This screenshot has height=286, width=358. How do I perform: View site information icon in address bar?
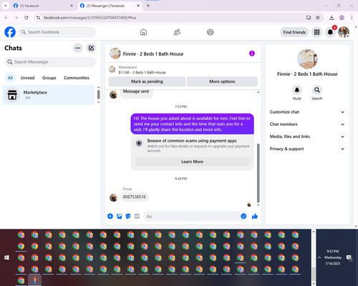(38, 18)
